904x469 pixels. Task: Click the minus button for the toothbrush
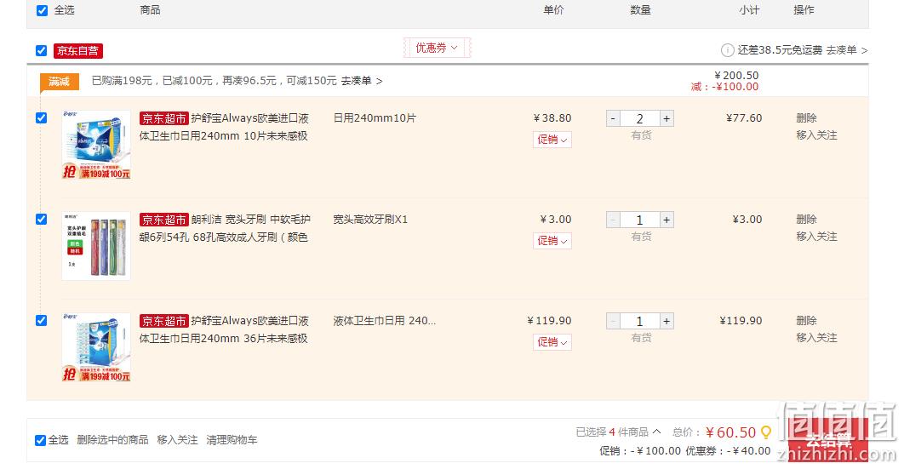[x=614, y=220]
